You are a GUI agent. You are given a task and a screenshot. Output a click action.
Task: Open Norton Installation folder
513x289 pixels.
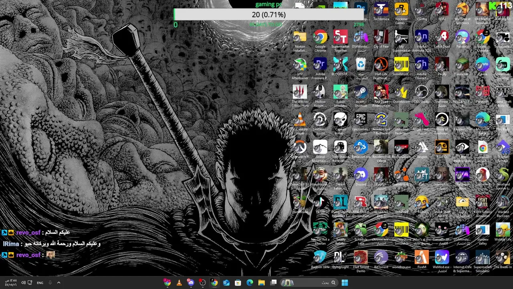pyautogui.click(x=300, y=41)
